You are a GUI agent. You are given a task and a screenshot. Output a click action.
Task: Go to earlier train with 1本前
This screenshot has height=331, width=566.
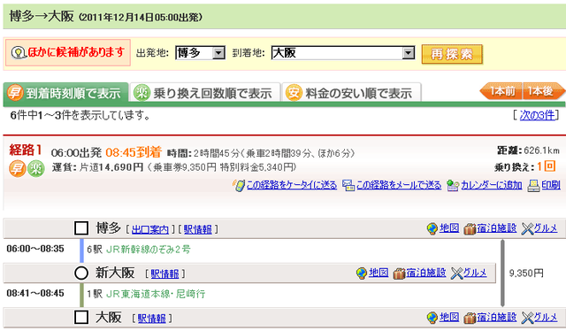pos(501,91)
